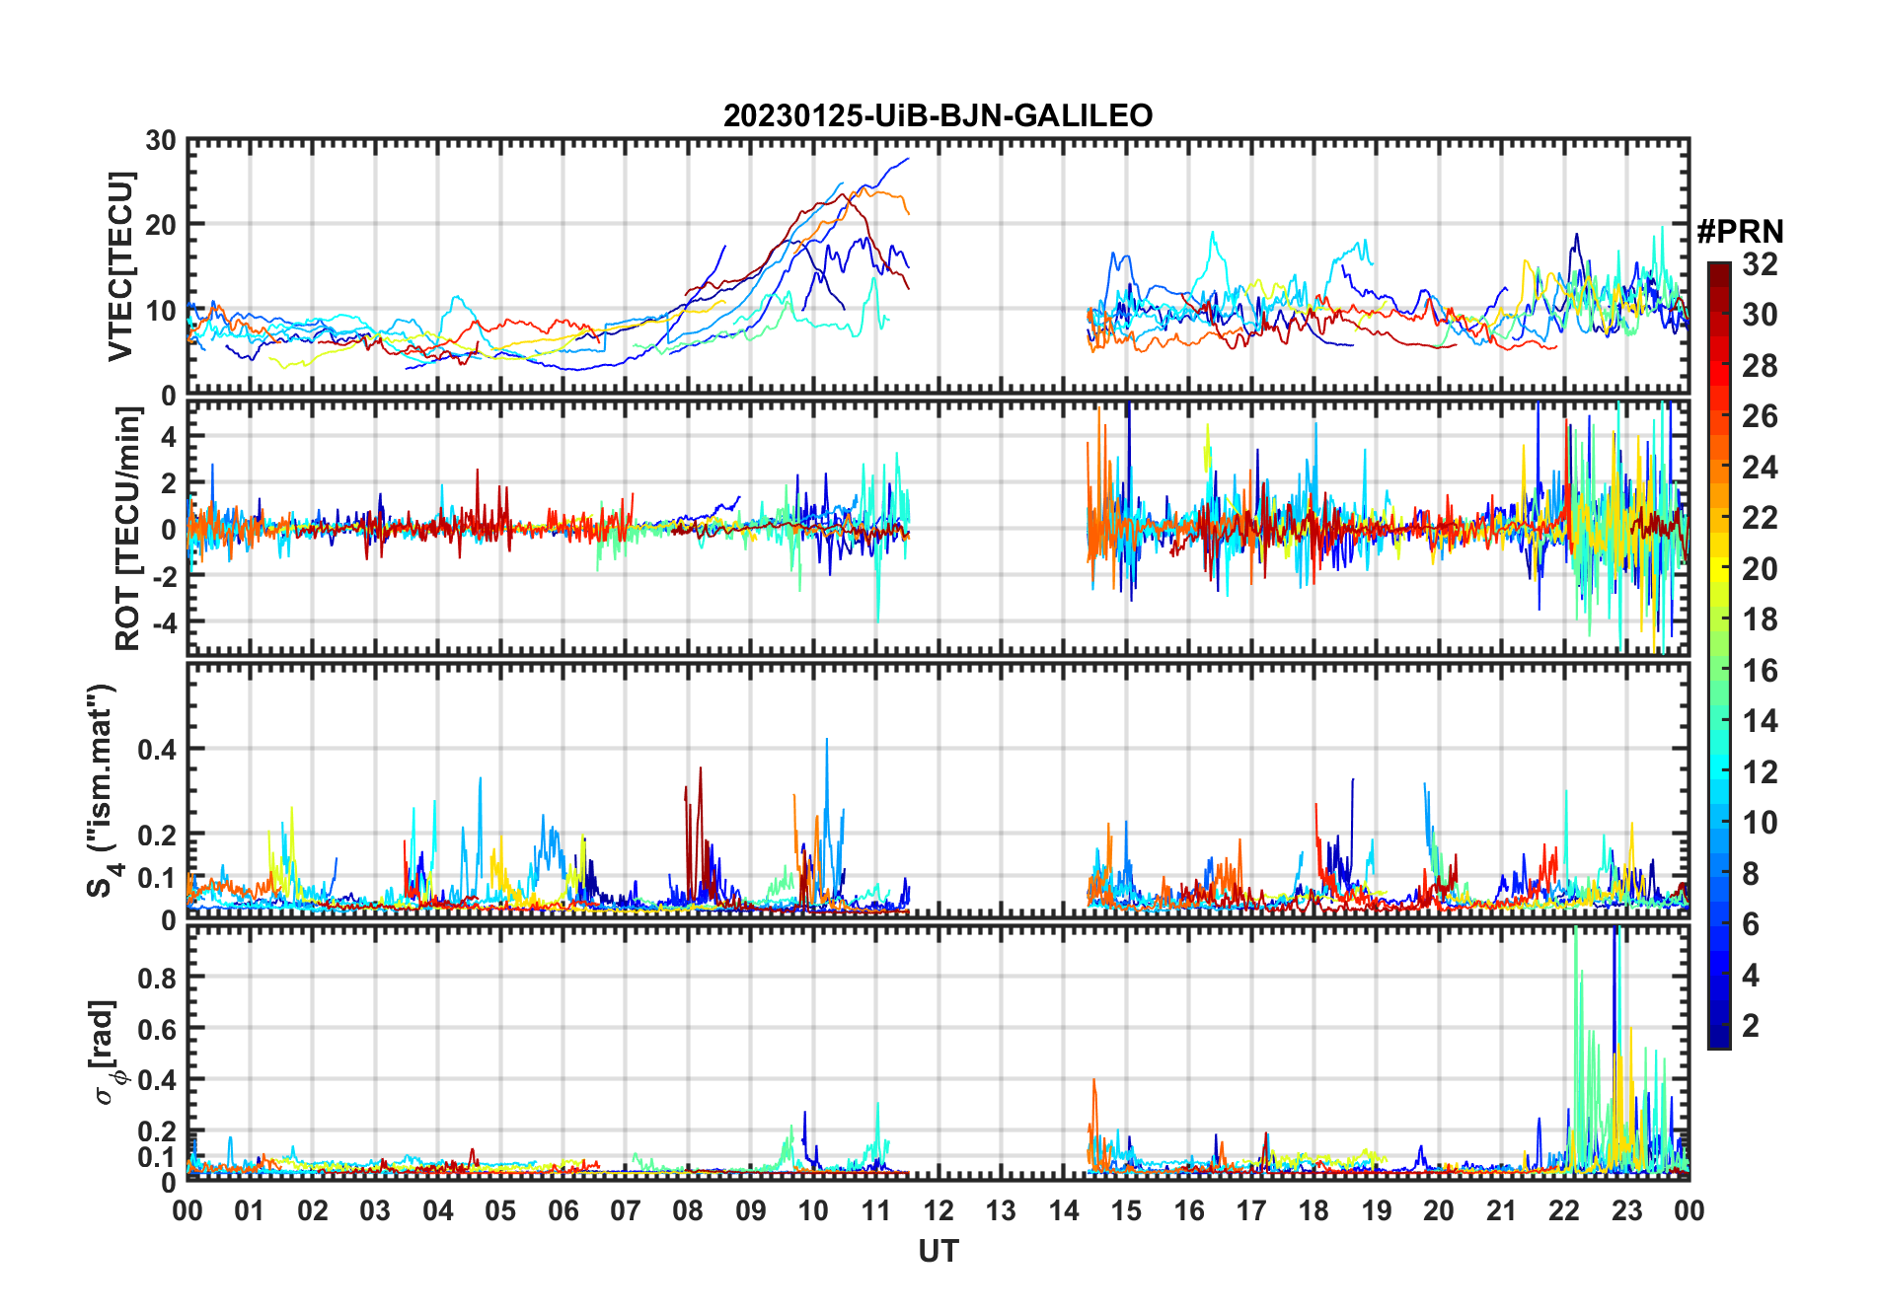Click the colorbar PRN label 32
1877x1312 pixels.
click(1760, 264)
